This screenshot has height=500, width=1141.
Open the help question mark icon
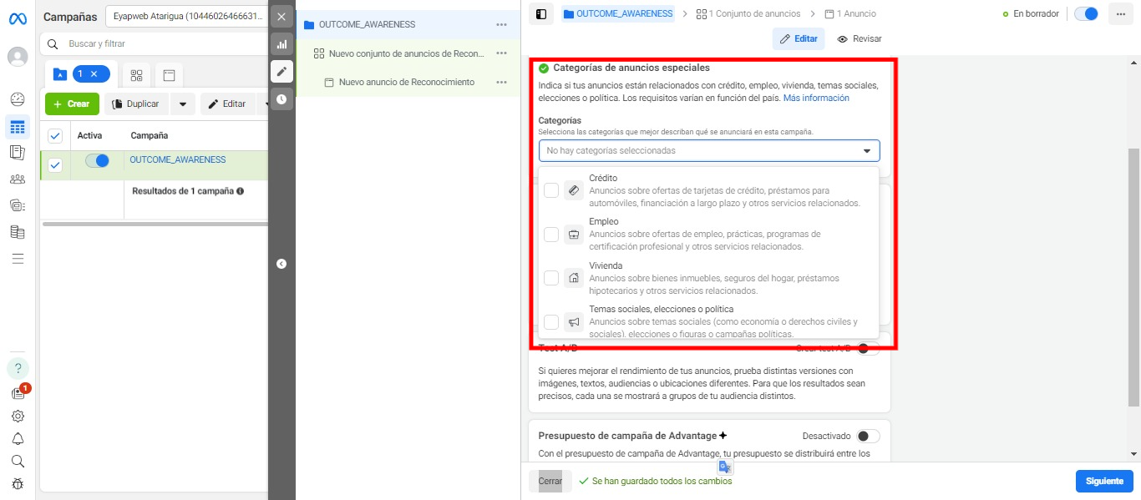coord(18,368)
